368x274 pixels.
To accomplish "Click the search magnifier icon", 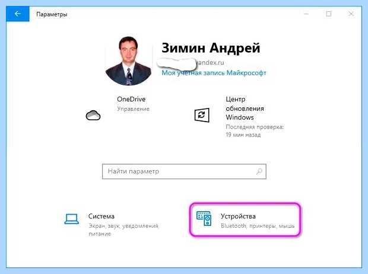I will 259,171.
